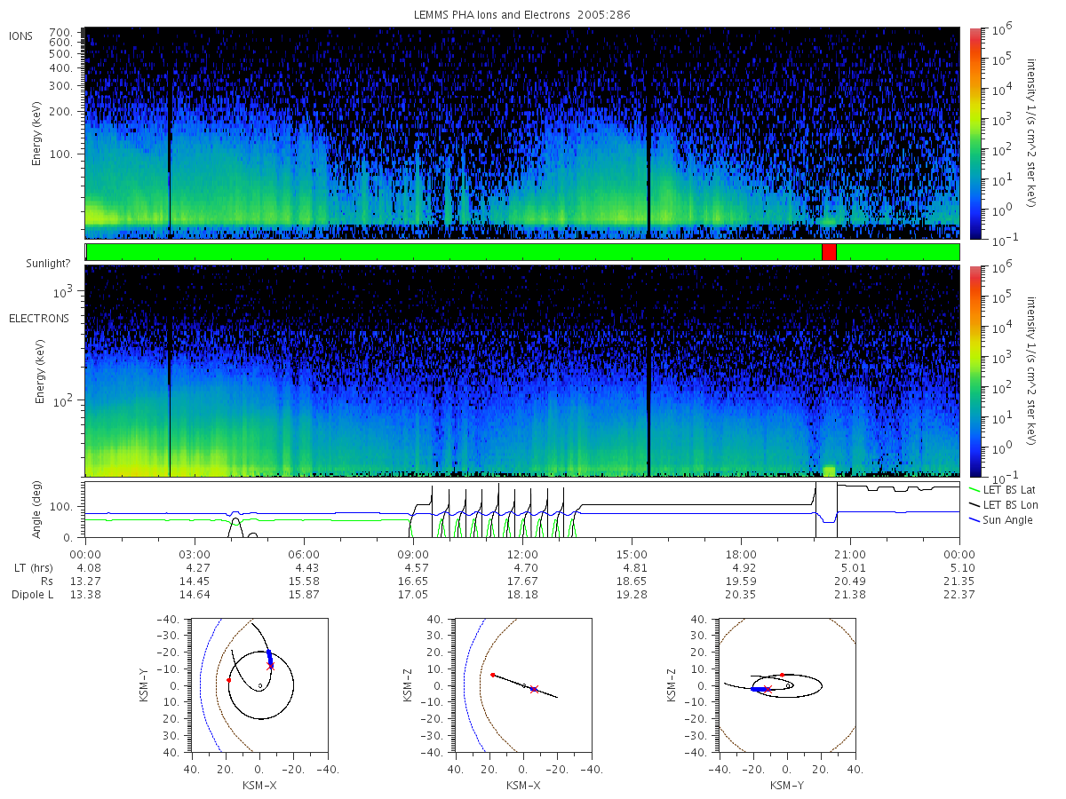Click the electrons intensity color scale bar

pos(975,371)
